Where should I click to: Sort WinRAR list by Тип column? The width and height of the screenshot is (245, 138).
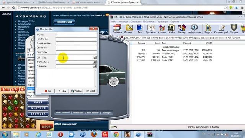click(164, 43)
